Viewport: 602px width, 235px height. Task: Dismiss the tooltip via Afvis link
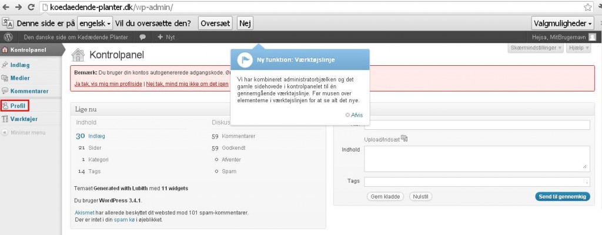click(x=357, y=115)
